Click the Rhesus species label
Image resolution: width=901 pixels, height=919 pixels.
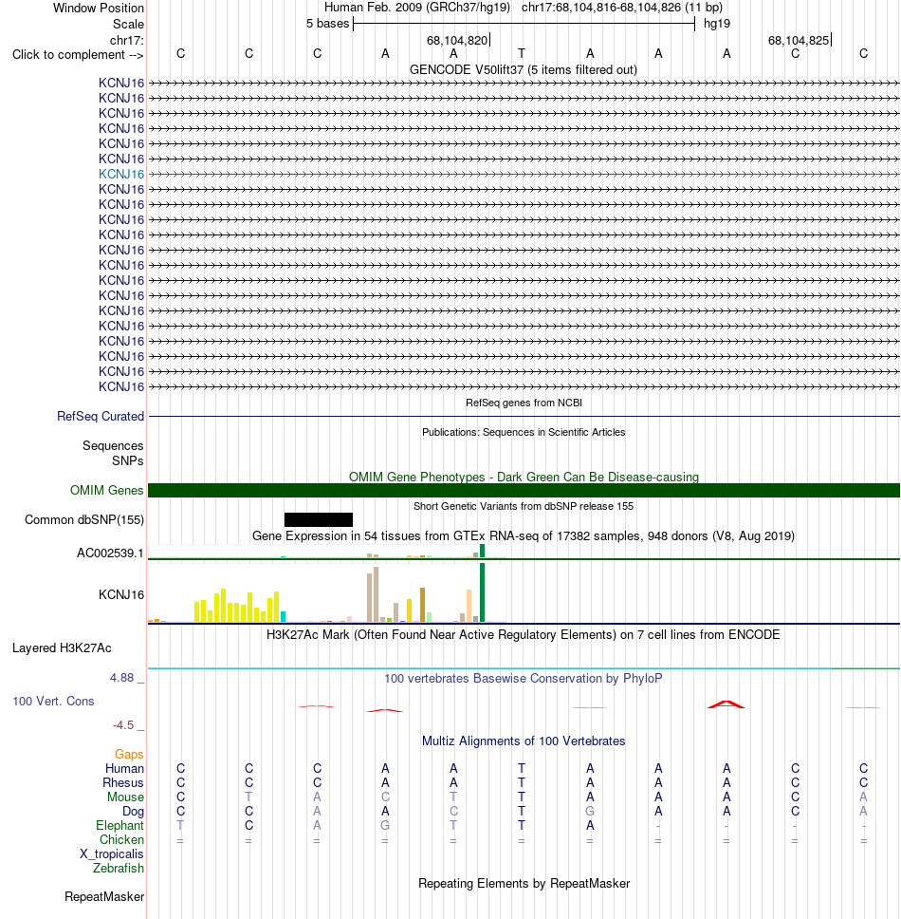tap(123, 783)
